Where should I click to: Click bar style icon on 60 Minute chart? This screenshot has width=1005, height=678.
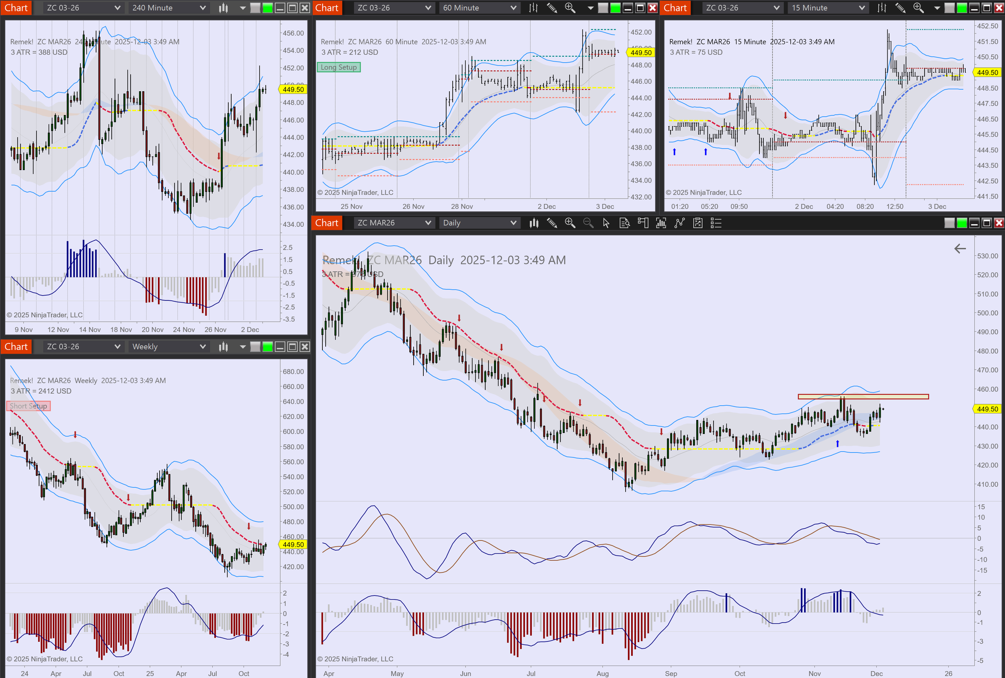[x=533, y=8]
